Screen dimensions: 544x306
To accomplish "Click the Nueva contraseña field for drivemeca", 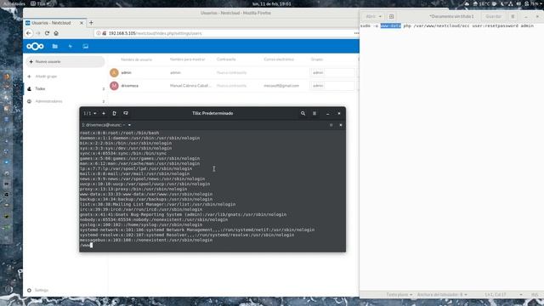I will [x=231, y=86].
